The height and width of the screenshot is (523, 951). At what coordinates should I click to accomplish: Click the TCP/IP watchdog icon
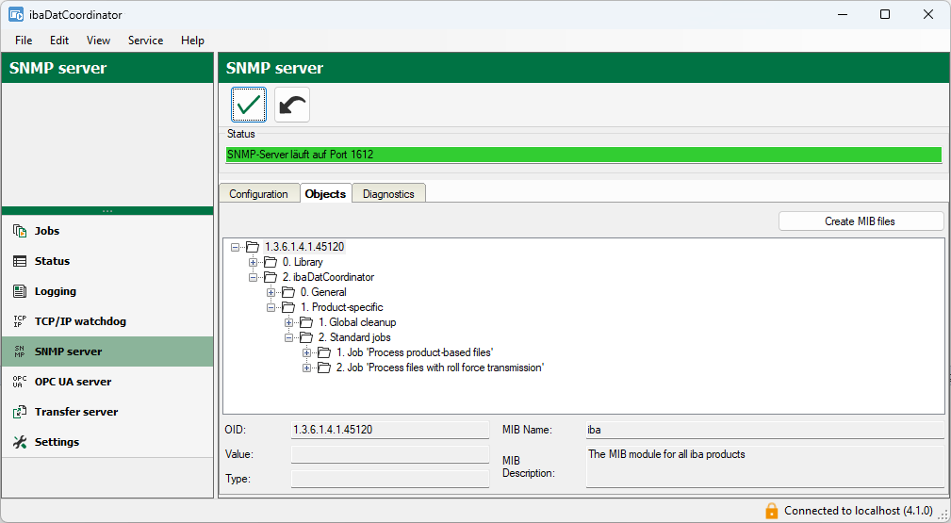coord(20,321)
